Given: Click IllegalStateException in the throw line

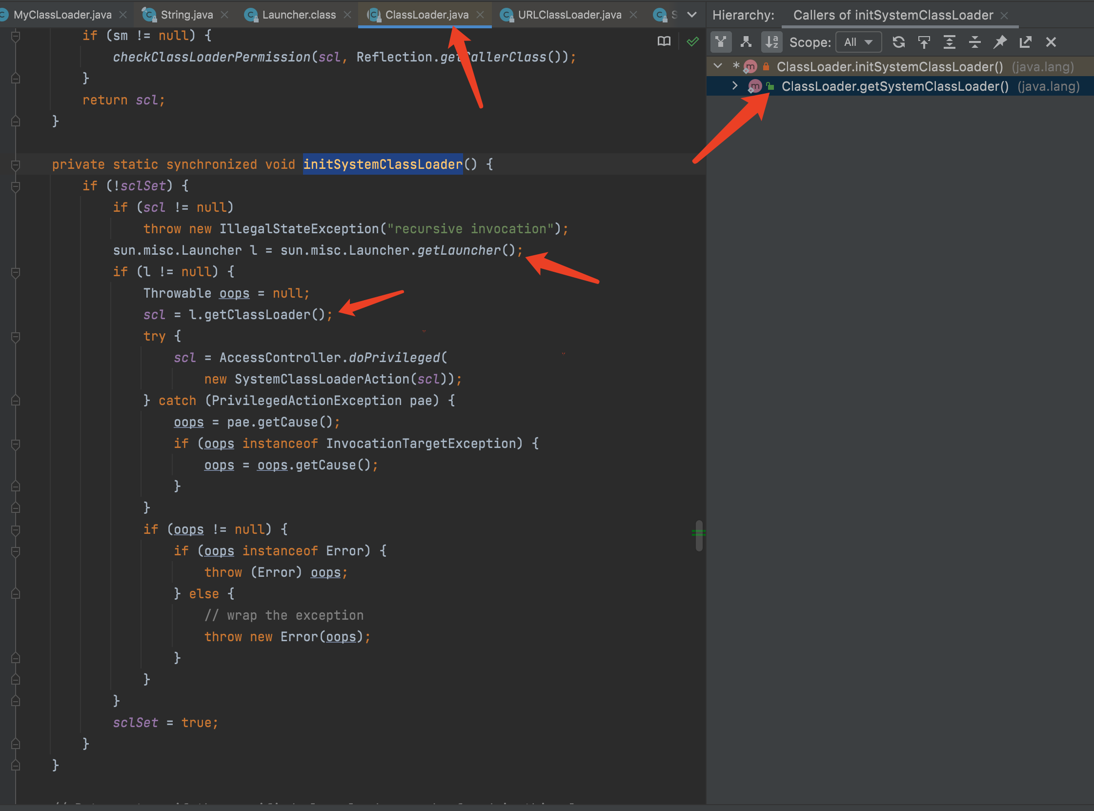Looking at the screenshot, I should tap(299, 229).
